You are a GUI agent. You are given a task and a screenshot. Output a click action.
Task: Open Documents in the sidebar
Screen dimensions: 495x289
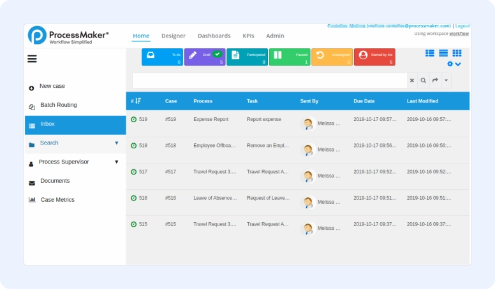click(55, 181)
